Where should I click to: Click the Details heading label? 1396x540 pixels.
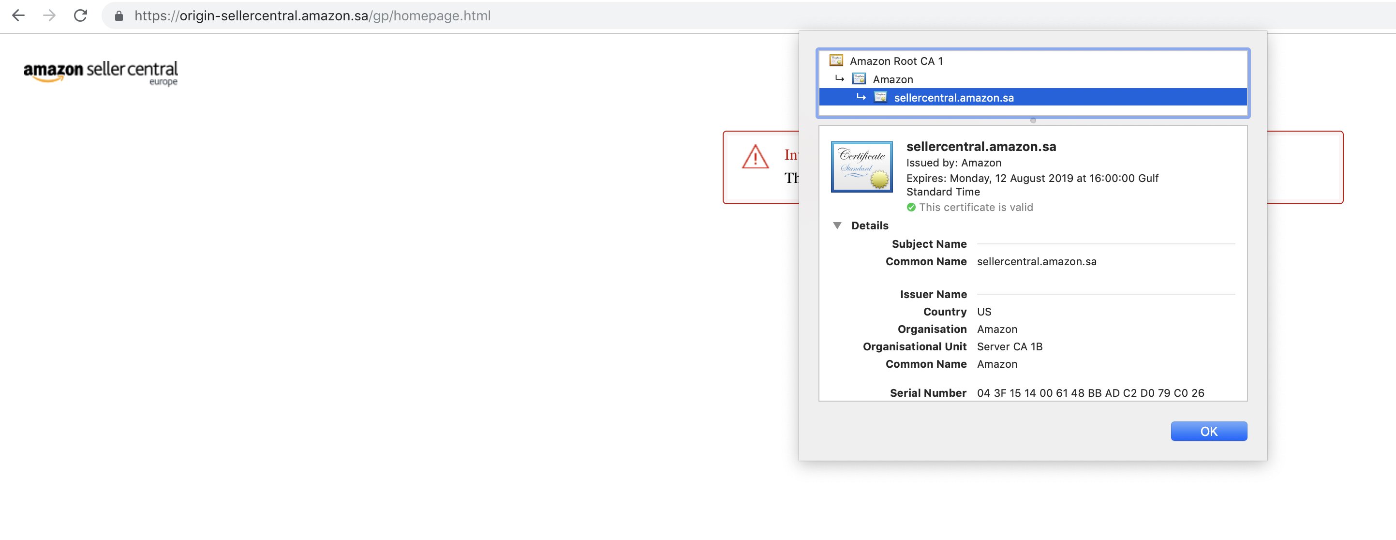(870, 225)
